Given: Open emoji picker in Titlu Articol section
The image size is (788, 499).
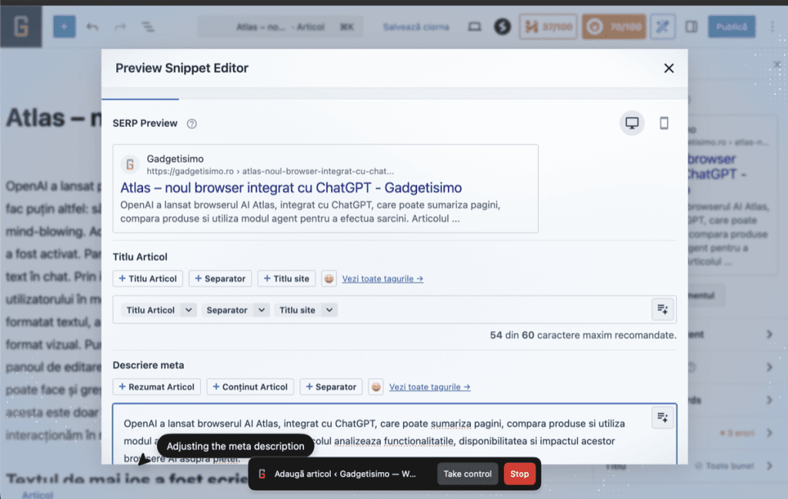Looking at the screenshot, I should click(329, 279).
